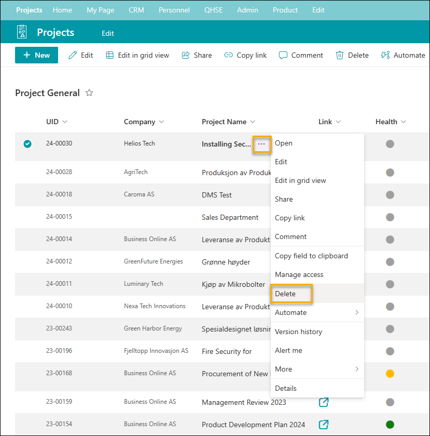This screenshot has width=430, height=436.
Task: Expand the Company column dropdown
Action: coord(161,122)
